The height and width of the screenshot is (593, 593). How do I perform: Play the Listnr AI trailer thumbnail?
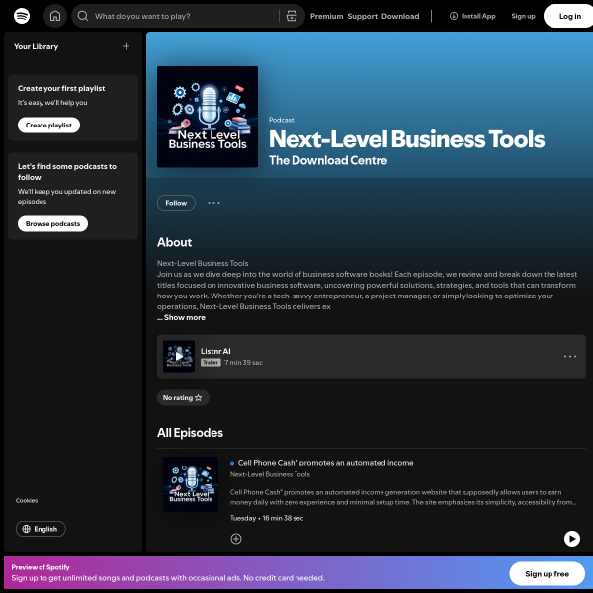[x=179, y=356]
